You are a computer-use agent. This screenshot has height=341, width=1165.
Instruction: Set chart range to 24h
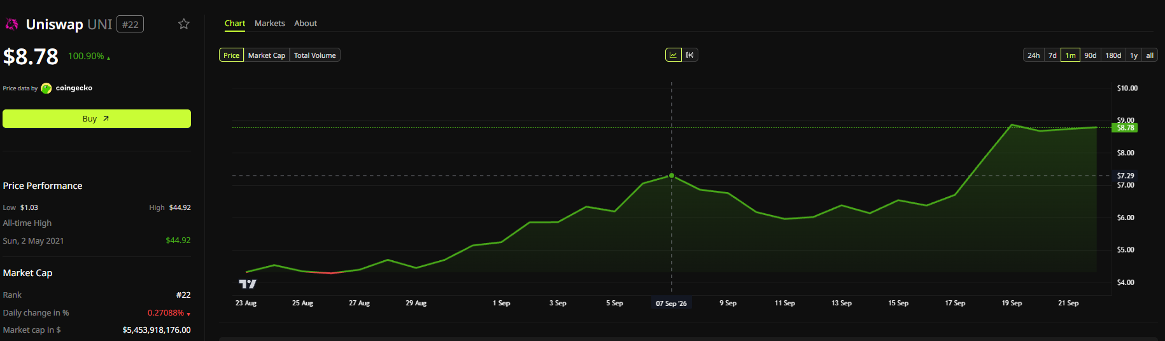(1033, 55)
